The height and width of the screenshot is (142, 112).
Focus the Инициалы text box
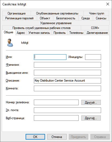pos(93,57)
